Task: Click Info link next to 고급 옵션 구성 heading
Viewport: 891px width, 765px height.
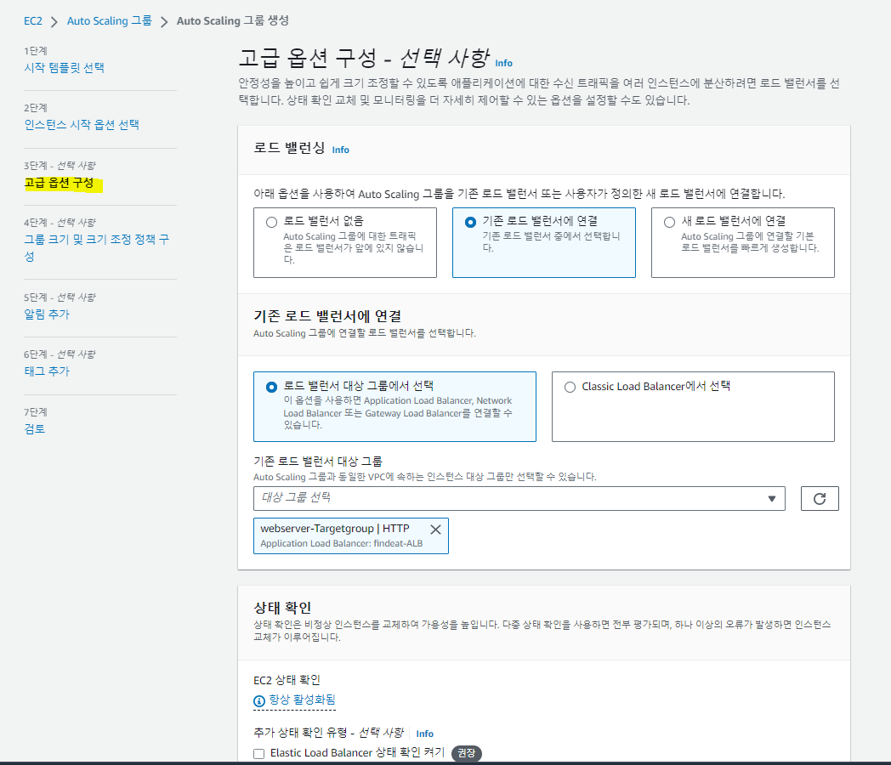Action: [503, 63]
